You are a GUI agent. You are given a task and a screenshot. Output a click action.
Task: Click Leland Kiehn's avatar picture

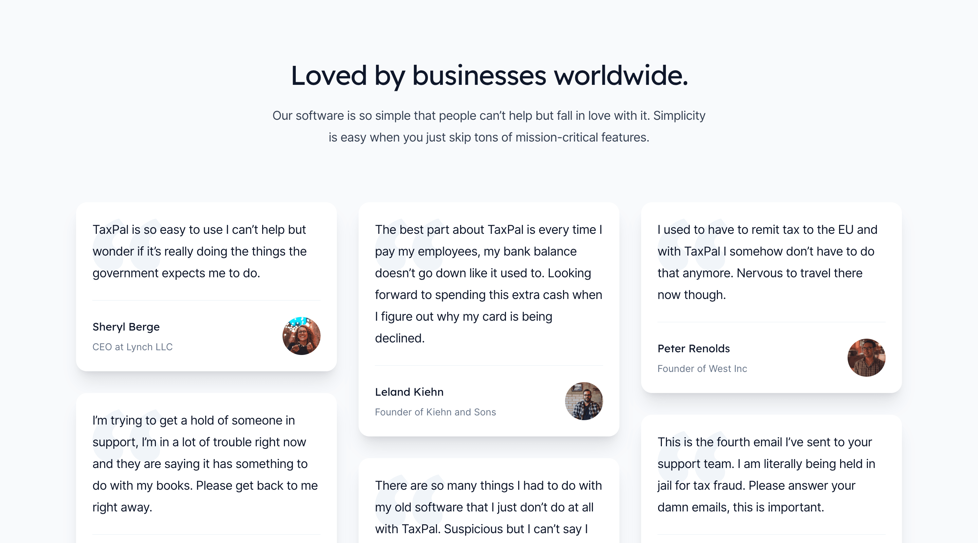point(583,401)
